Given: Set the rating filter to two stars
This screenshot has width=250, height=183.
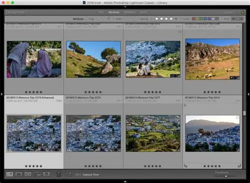Looking at the screenshot, I should [161, 19].
